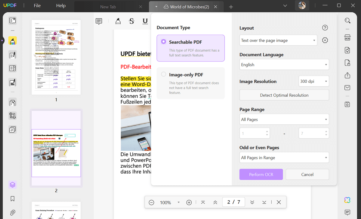Open the chat comments icon bottom right
Image resolution: width=361 pixels, height=219 pixels.
(347, 212)
